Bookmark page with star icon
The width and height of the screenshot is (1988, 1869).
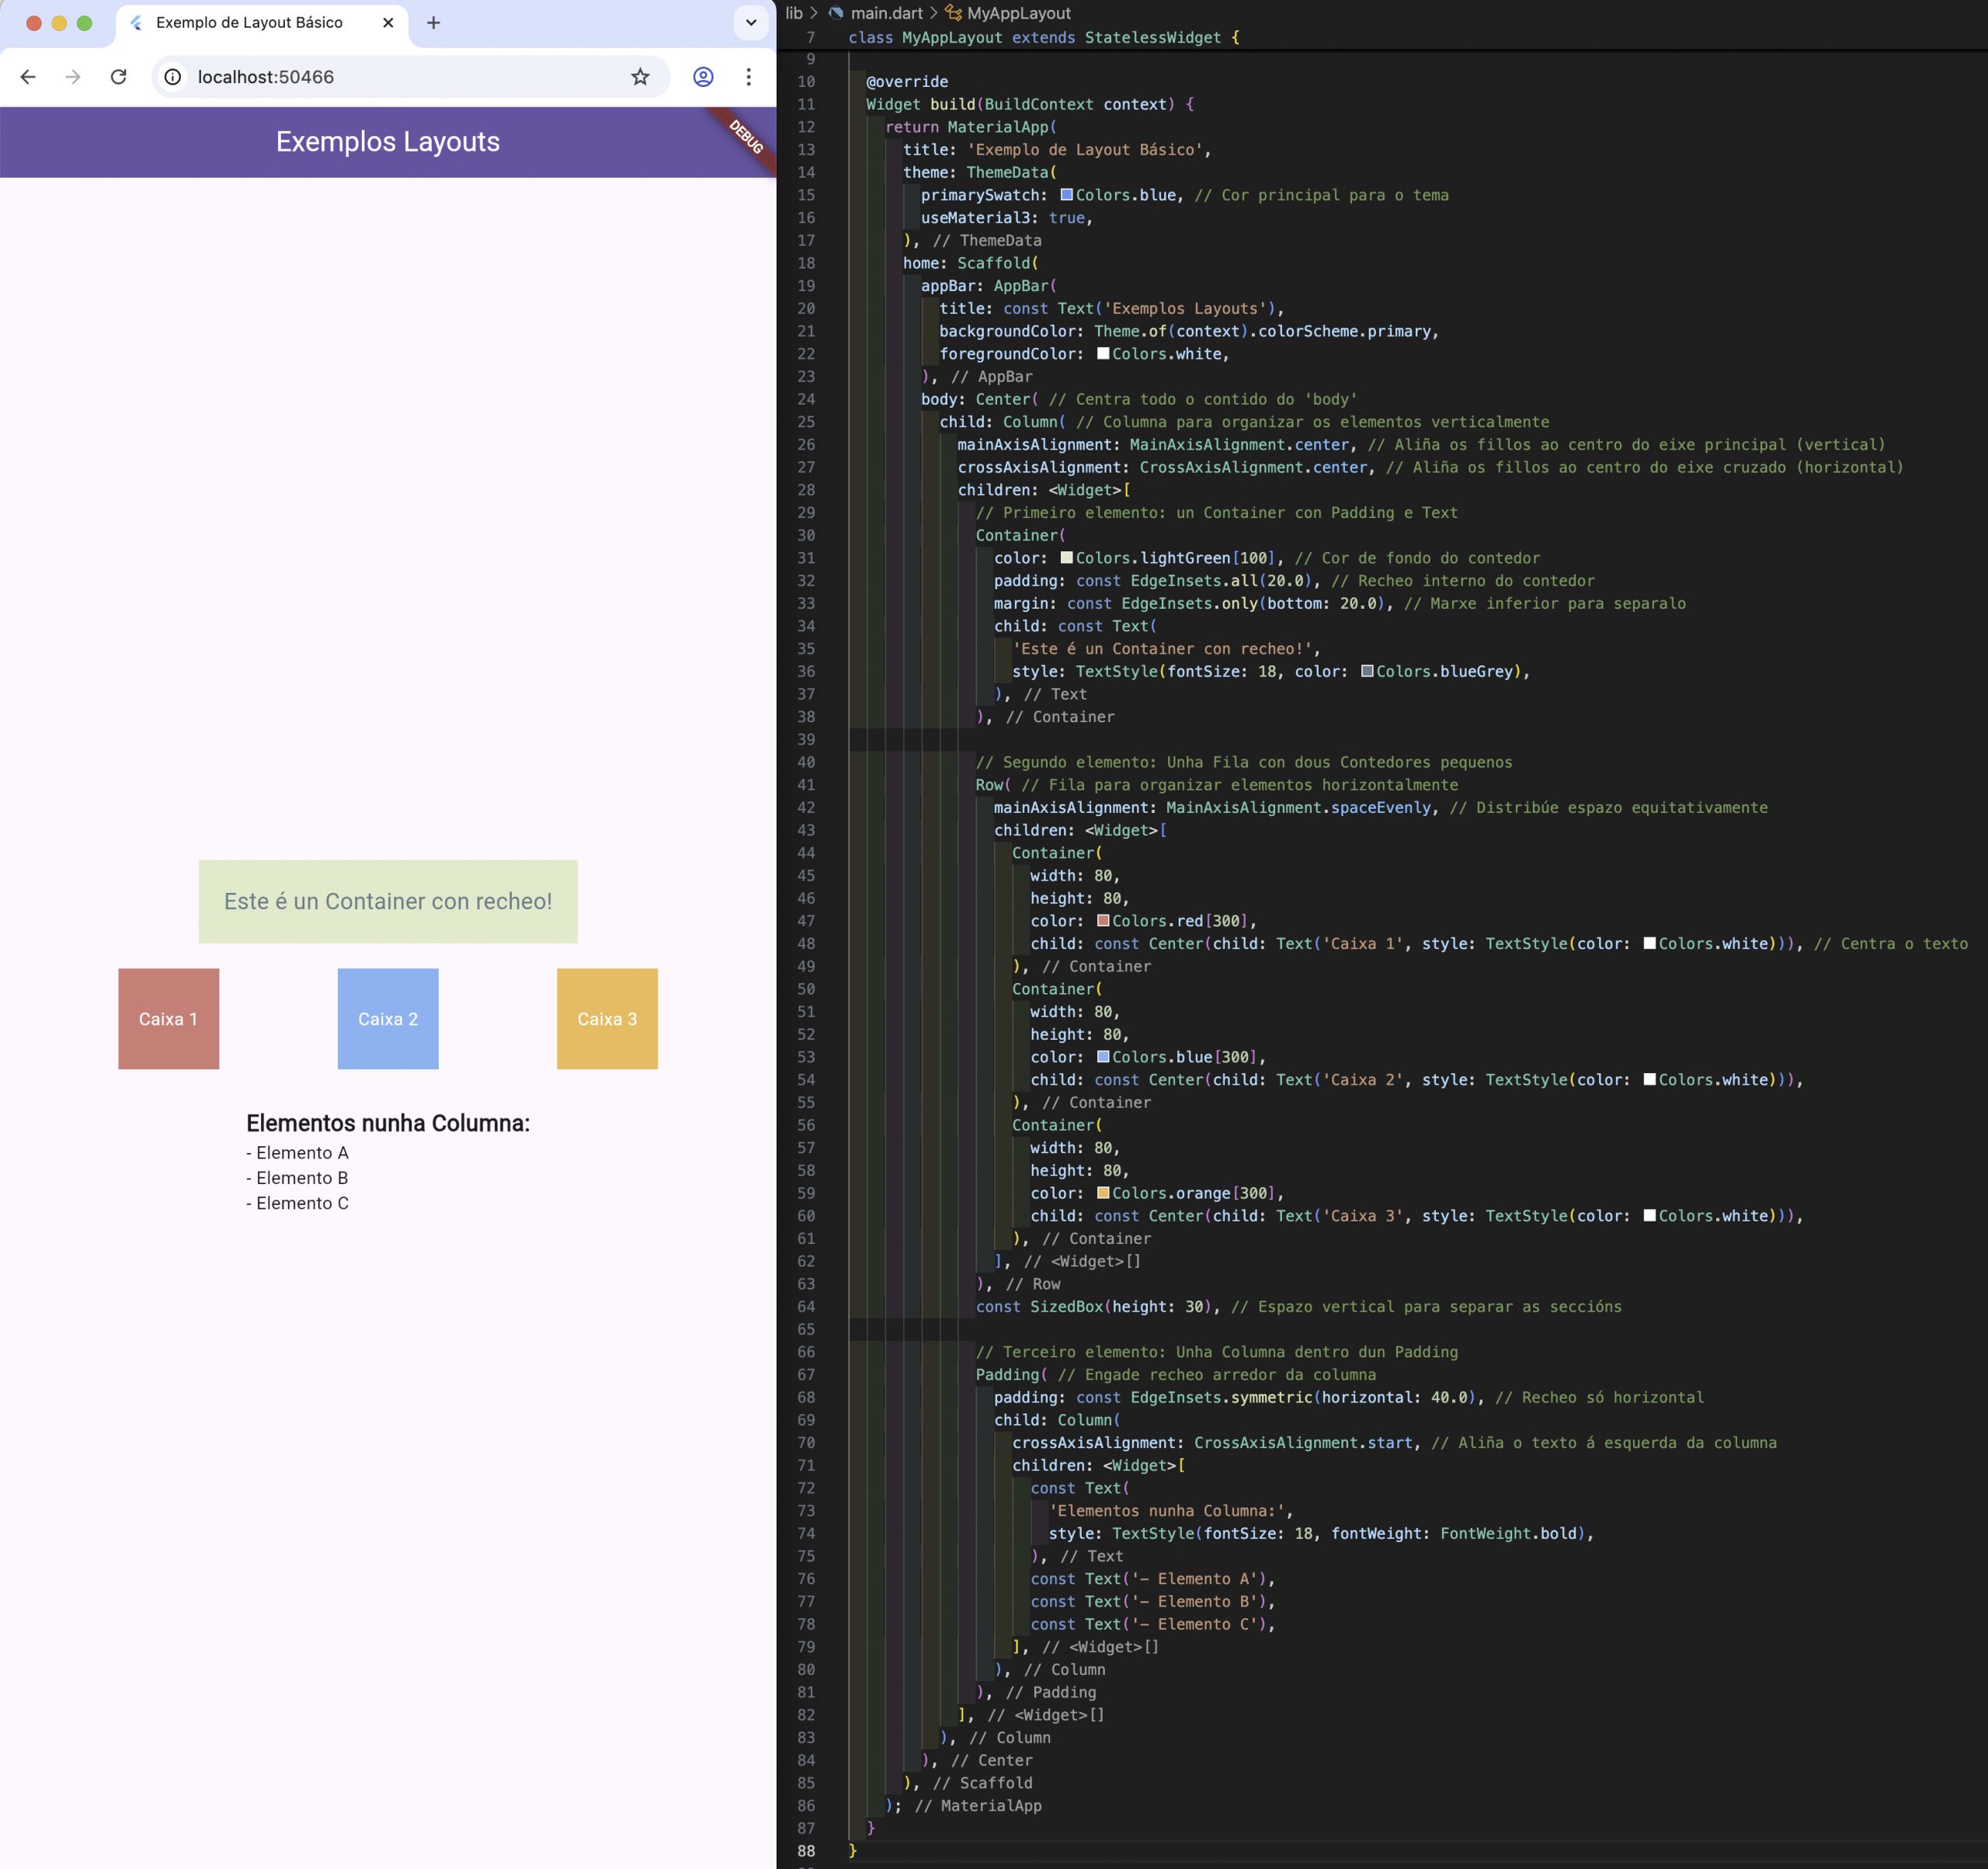(x=640, y=77)
